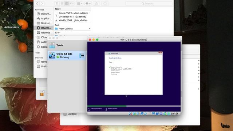The height and width of the screenshot is (131, 233).
Task: Click the USB devices status icon
Action: 146,114
